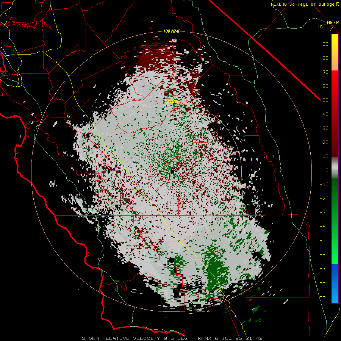Click the 20 value on the velocity scale

click(x=325, y=142)
